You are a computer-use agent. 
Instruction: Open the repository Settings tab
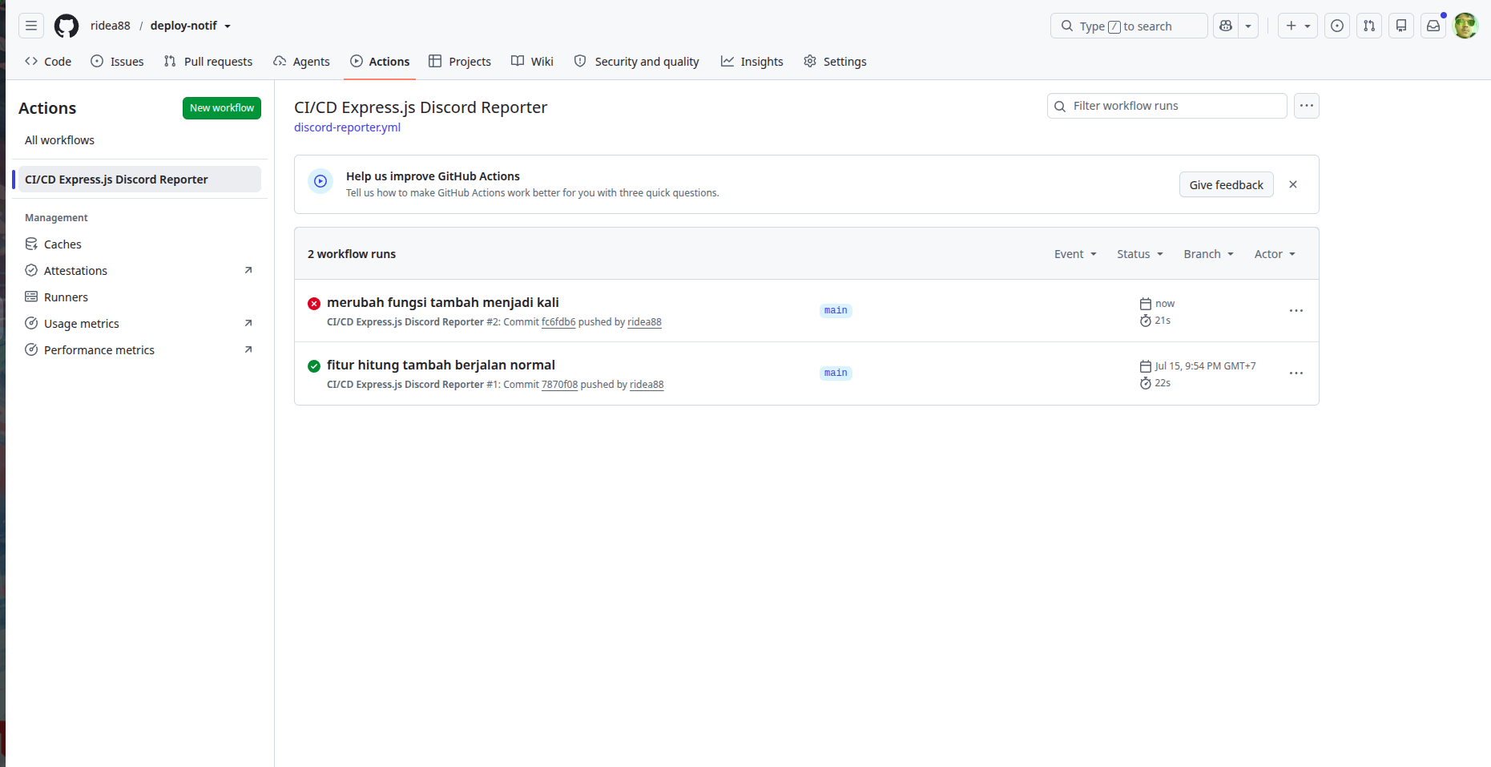[x=836, y=62]
